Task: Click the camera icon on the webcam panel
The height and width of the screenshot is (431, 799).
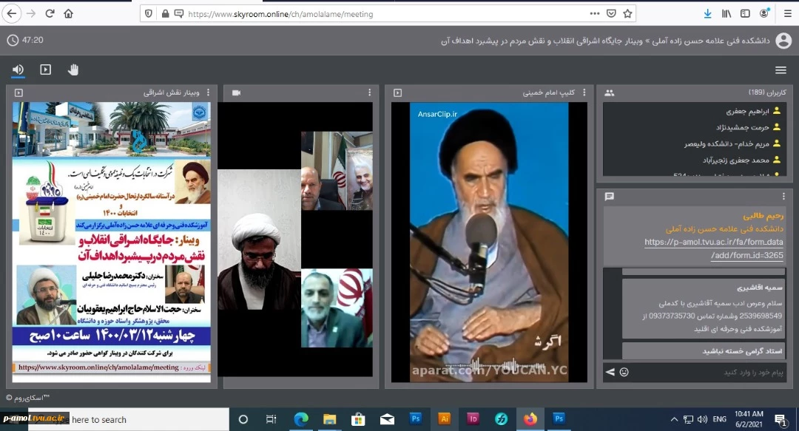Action: (x=237, y=93)
